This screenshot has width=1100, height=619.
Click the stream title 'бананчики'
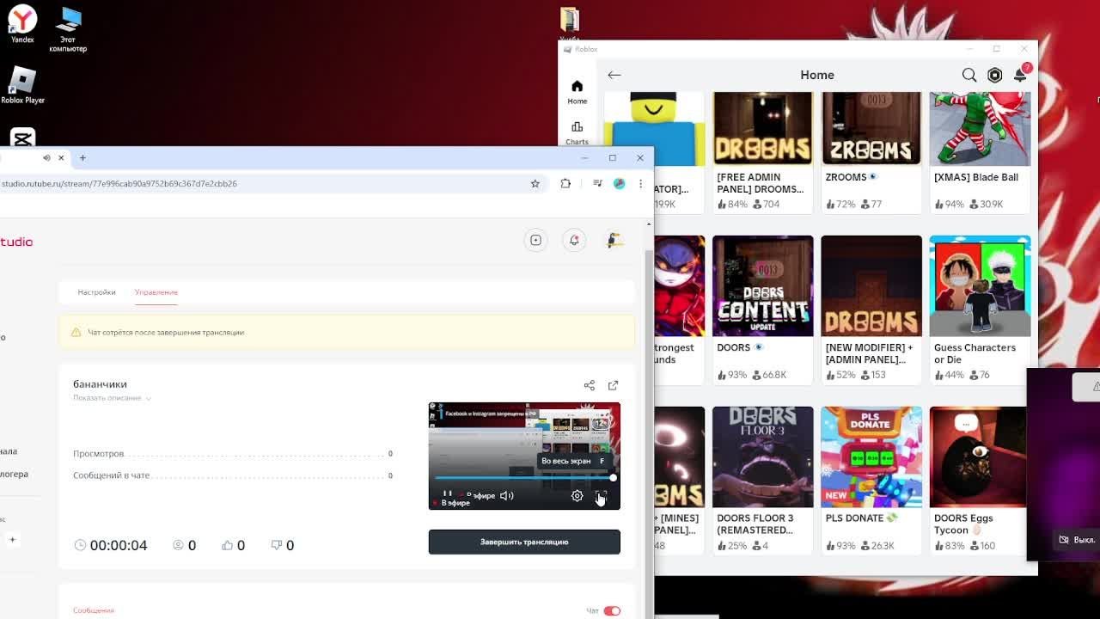[x=100, y=384]
